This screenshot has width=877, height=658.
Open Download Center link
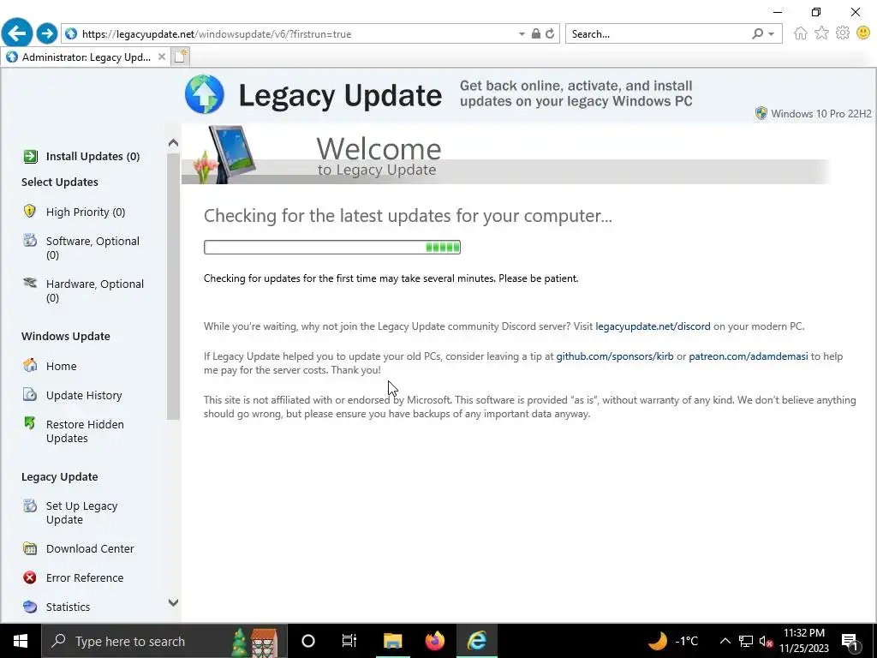click(90, 549)
